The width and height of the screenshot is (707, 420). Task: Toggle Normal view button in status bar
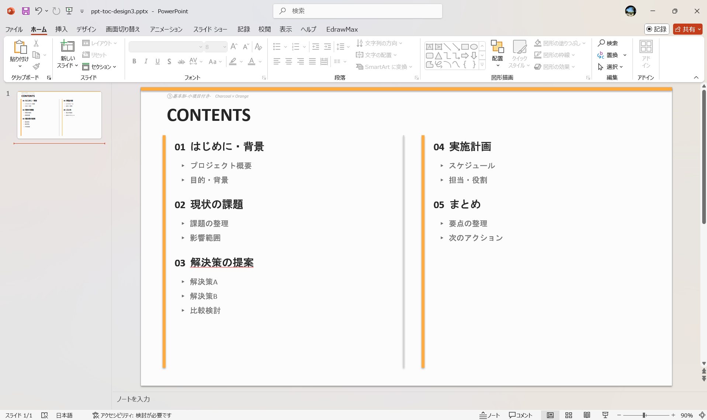point(550,415)
